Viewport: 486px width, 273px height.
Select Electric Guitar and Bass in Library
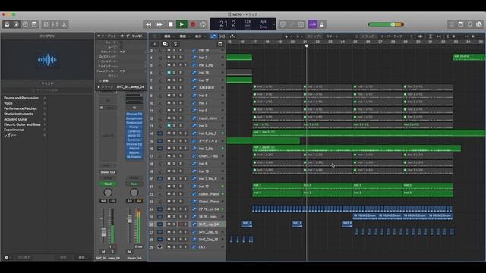tap(22, 124)
